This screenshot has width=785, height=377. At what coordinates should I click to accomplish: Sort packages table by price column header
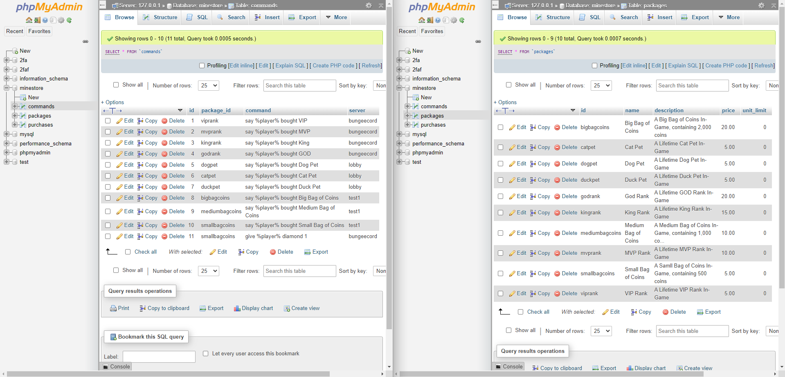pyautogui.click(x=728, y=110)
